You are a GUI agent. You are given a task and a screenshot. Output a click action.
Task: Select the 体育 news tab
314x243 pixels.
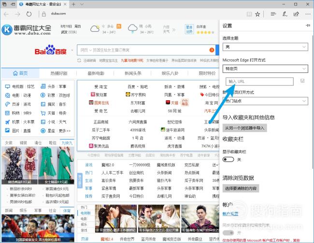tap(67, 210)
